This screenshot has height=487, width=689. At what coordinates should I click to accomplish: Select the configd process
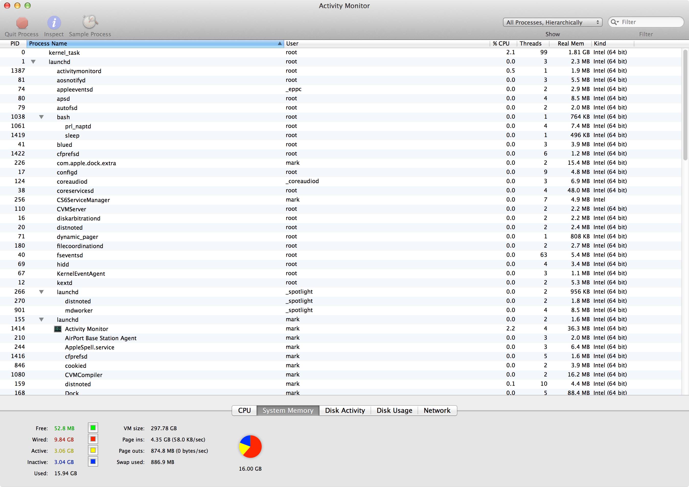click(x=341, y=172)
